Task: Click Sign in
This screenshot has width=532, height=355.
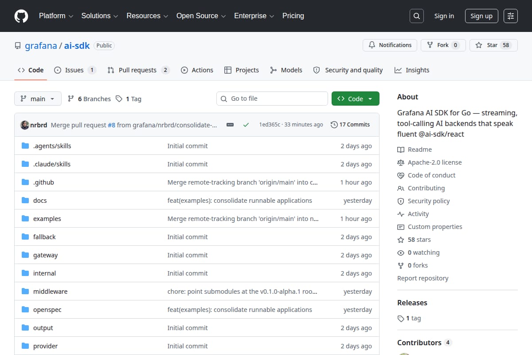Action: 444,16
